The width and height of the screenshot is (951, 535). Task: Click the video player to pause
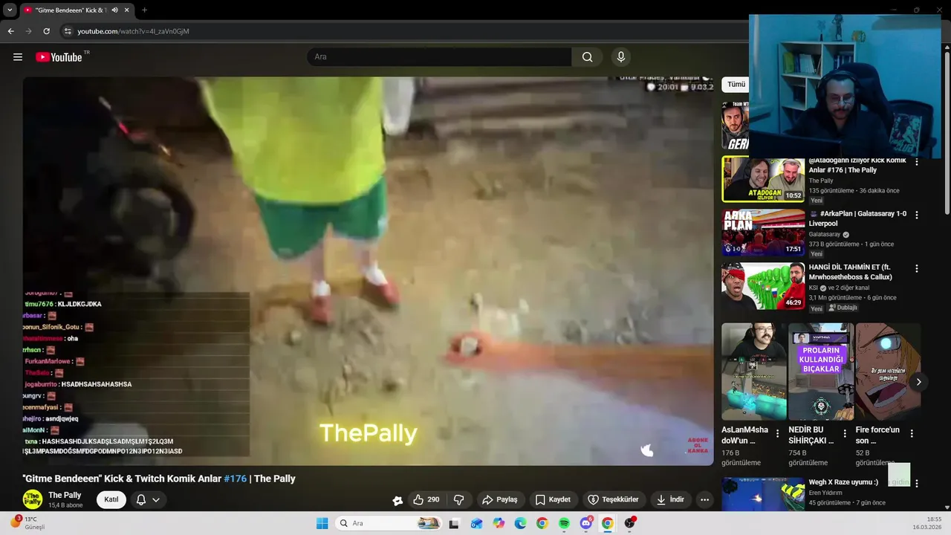click(368, 271)
